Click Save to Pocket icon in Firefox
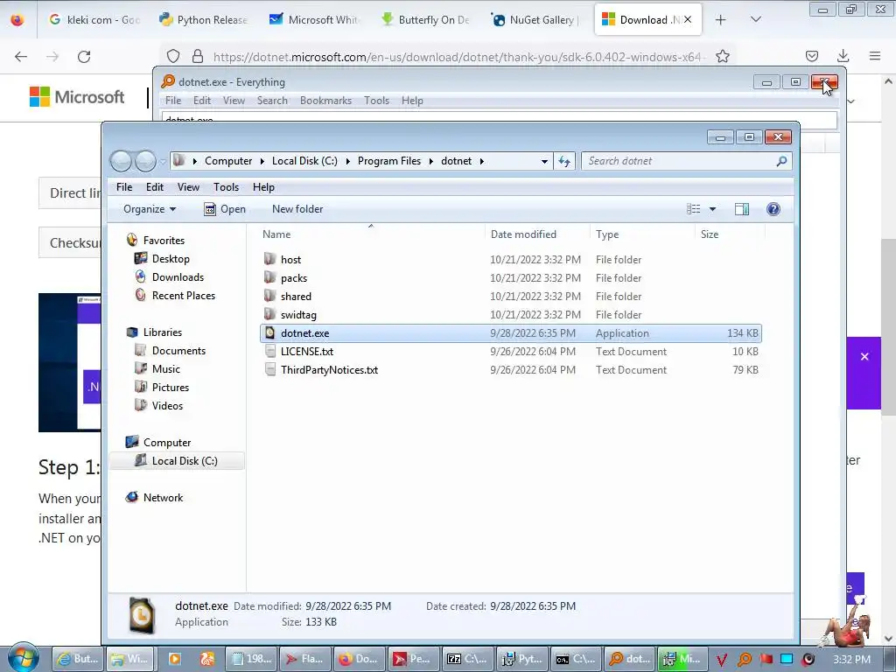This screenshot has height=672, width=896. coord(811,56)
